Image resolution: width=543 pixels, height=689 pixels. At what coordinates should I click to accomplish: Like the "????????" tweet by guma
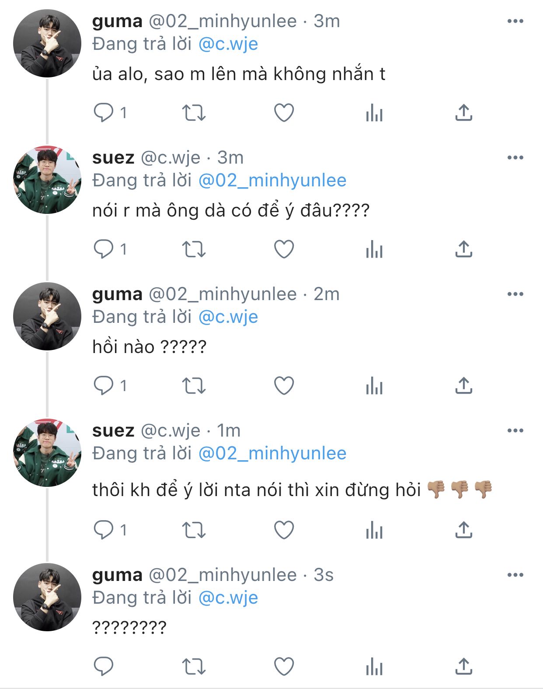(x=284, y=667)
